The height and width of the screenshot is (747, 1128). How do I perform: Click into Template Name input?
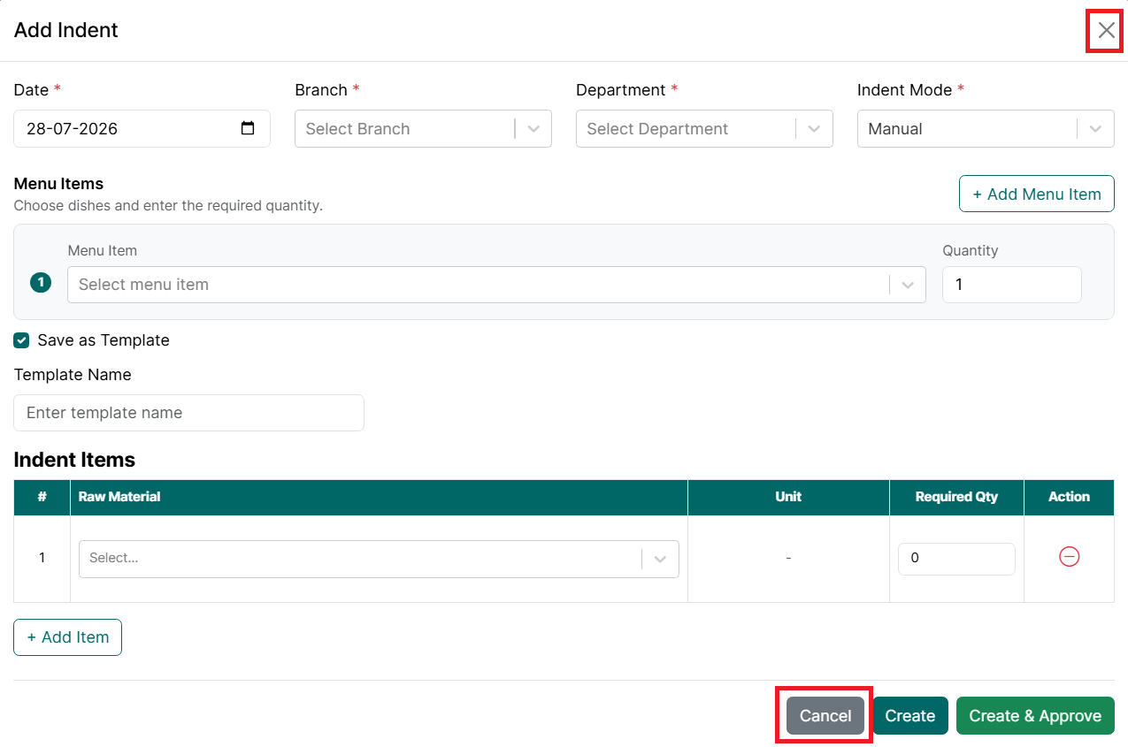click(x=188, y=413)
